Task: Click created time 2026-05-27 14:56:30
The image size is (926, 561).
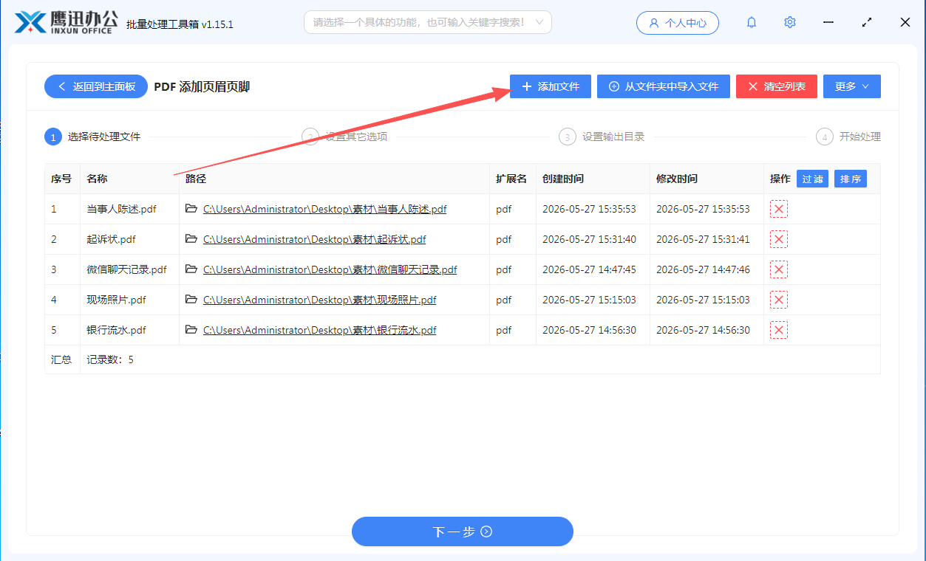Action: pyautogui.click(x=589, y=330)
